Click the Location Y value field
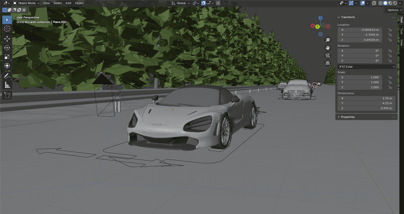The image size is (404, 214). pos(360,35)
